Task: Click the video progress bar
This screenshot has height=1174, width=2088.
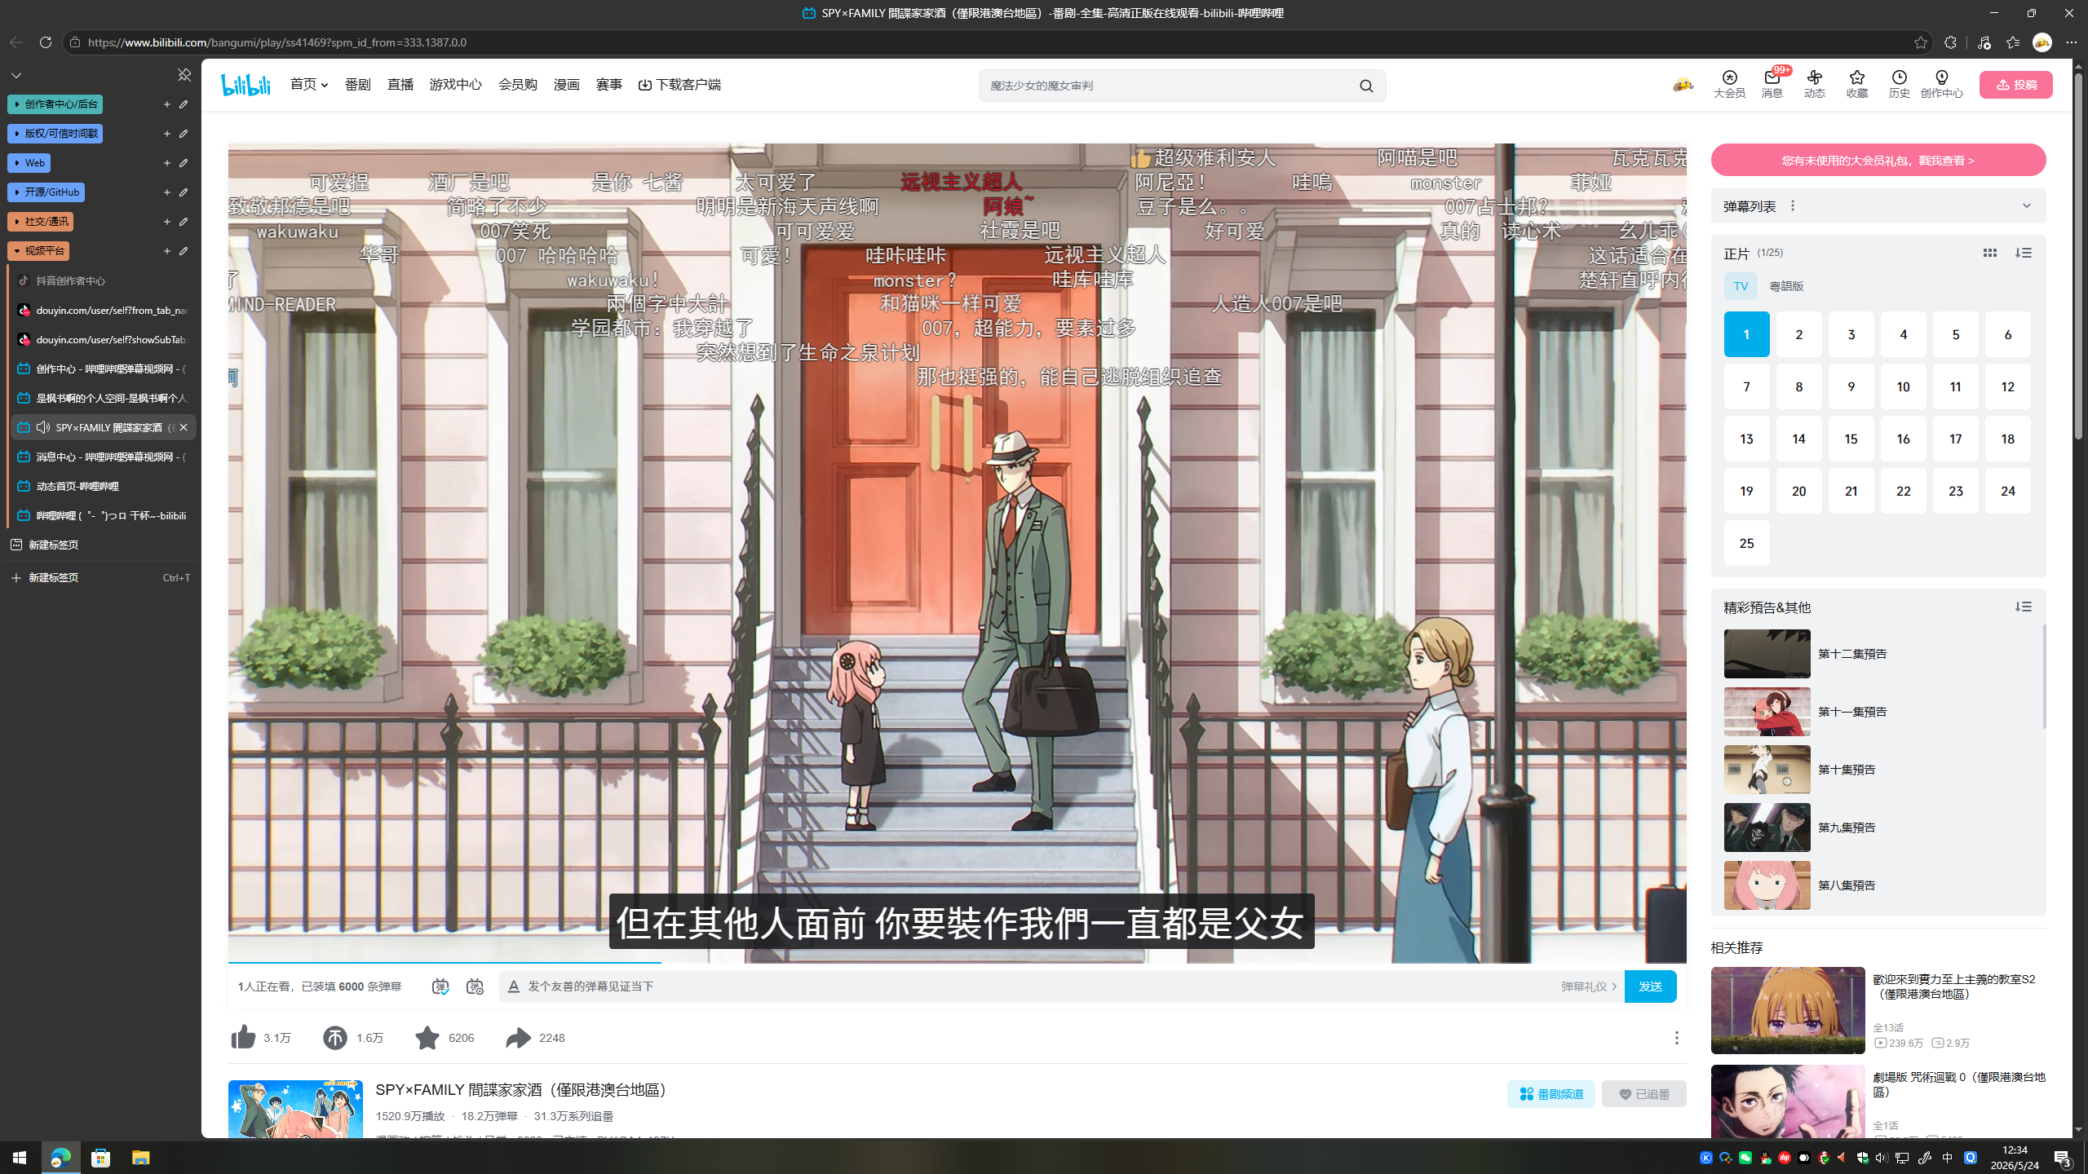Action: pos(957,963)
